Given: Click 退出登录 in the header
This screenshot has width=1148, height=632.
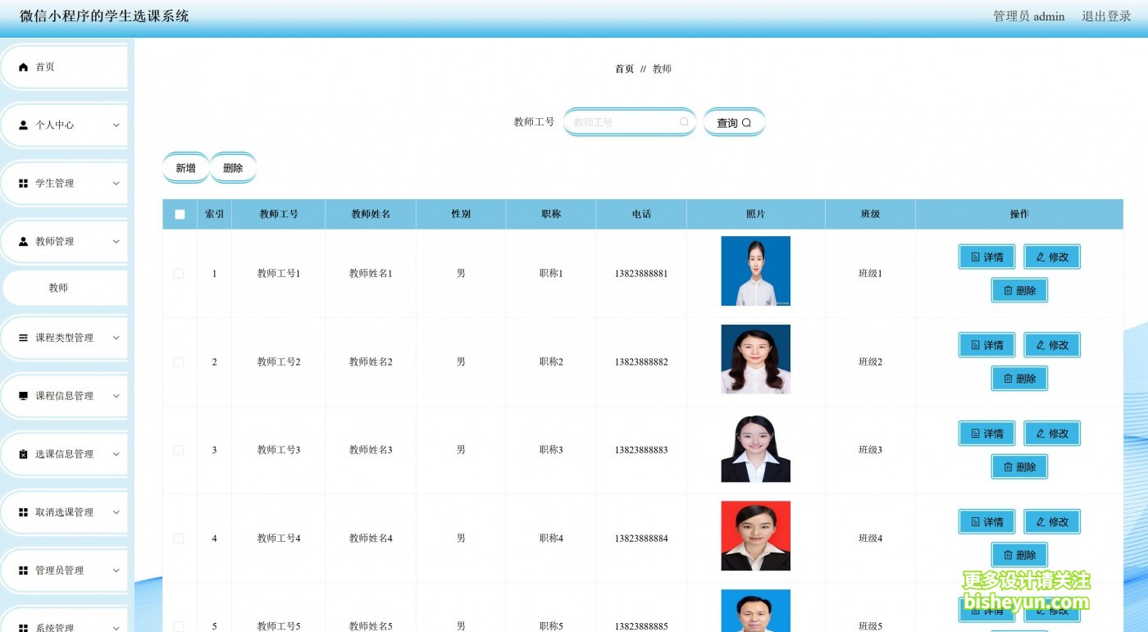Looking at the screenshot, I should 1106,16.
